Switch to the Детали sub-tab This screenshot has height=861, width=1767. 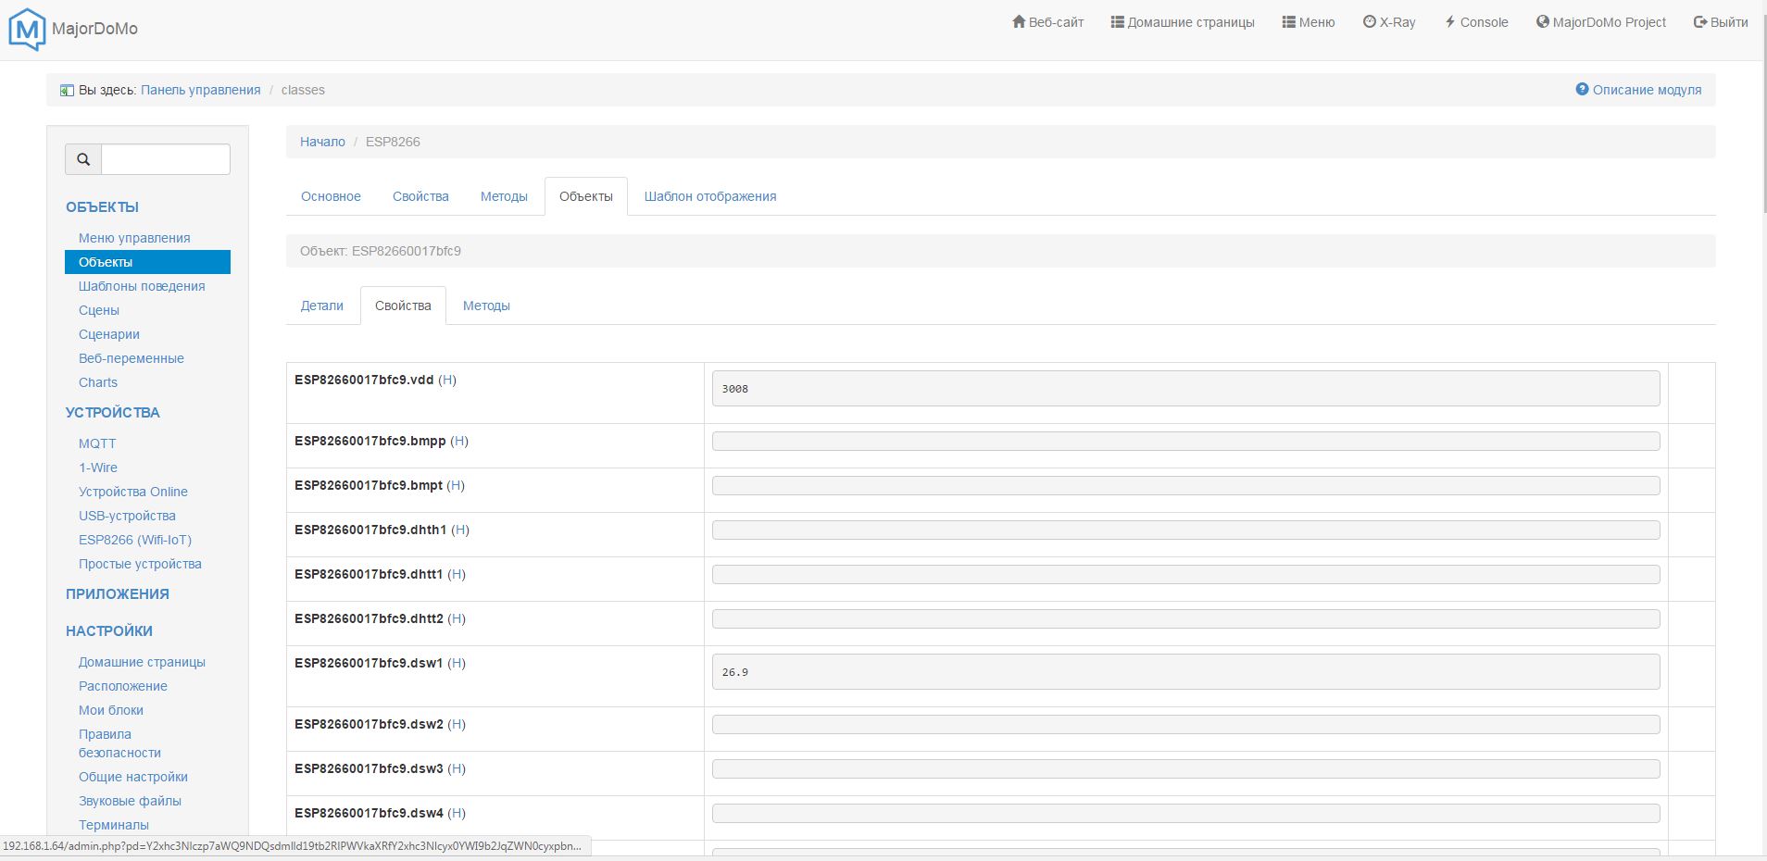click(321, 306)
